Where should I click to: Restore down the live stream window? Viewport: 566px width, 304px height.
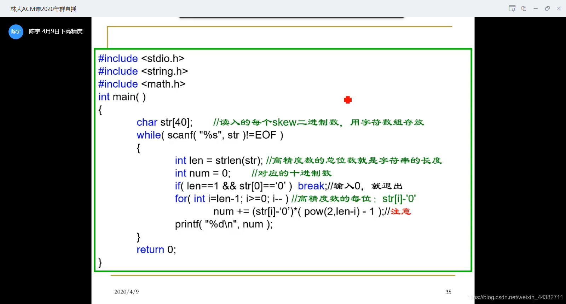point(547,8)
